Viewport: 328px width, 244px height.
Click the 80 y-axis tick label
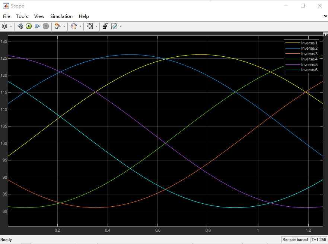(5, 211)
